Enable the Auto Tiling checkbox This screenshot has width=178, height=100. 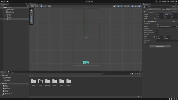coord(157,35)
